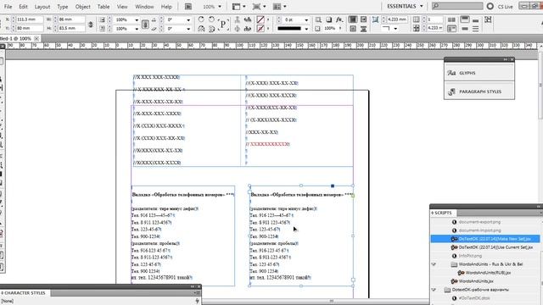Click the Drop Shadow icon

click(x=328, y=19)
